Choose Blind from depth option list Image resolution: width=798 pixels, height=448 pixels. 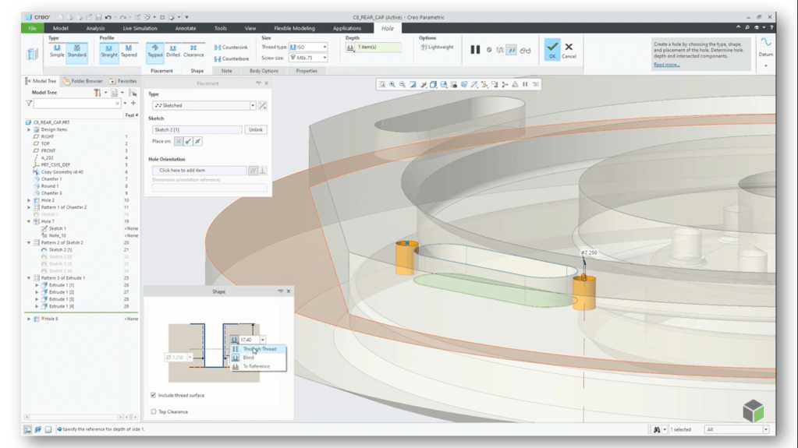[249, 357]
